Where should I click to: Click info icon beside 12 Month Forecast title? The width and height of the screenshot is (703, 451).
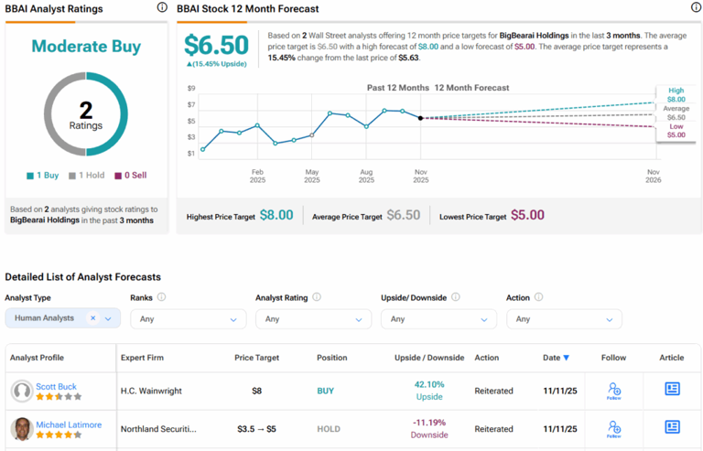click(x=696, y=8)
